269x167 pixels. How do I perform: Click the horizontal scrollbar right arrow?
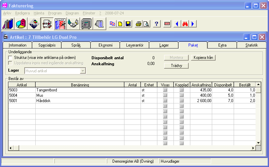click(253, 148)
